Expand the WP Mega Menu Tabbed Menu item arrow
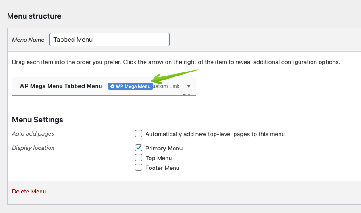This screenshot has height=213, width=361. [x=189, y=86]
